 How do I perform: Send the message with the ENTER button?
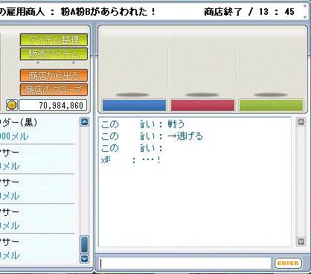click(288, 263)
